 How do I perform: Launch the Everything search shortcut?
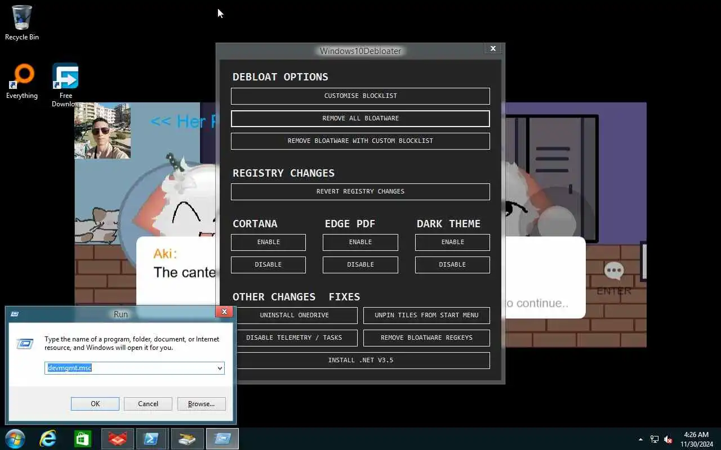pos(22,82)
